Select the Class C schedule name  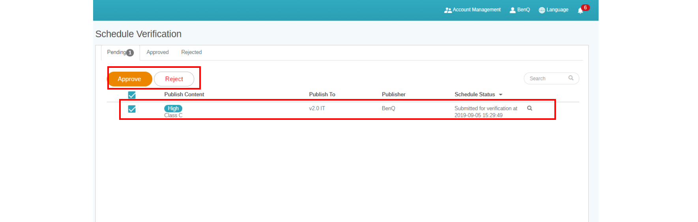(173, 116)
